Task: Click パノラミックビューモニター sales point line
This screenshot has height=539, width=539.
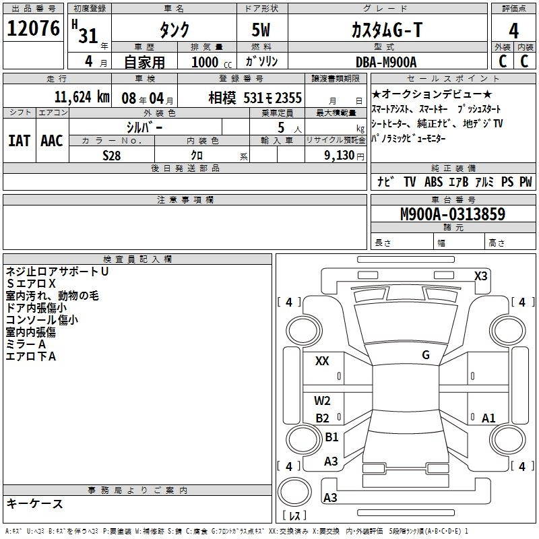Action: (408, 139)
